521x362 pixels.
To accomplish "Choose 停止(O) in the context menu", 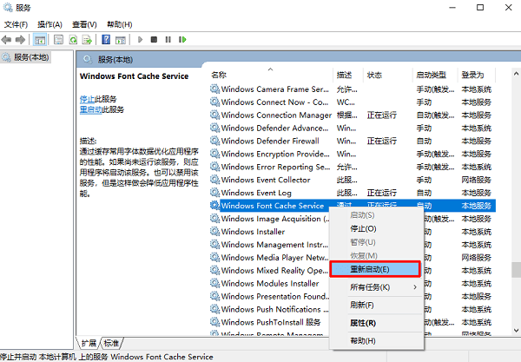I will click(377, 229).
